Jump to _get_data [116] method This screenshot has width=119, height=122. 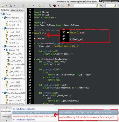[x=16, y=72]
